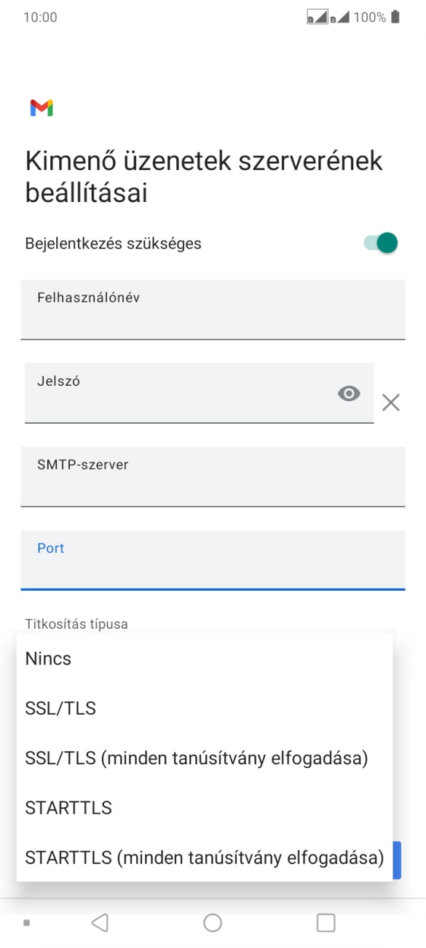Clear the Jelszó field with the X icon

[391, 402]
